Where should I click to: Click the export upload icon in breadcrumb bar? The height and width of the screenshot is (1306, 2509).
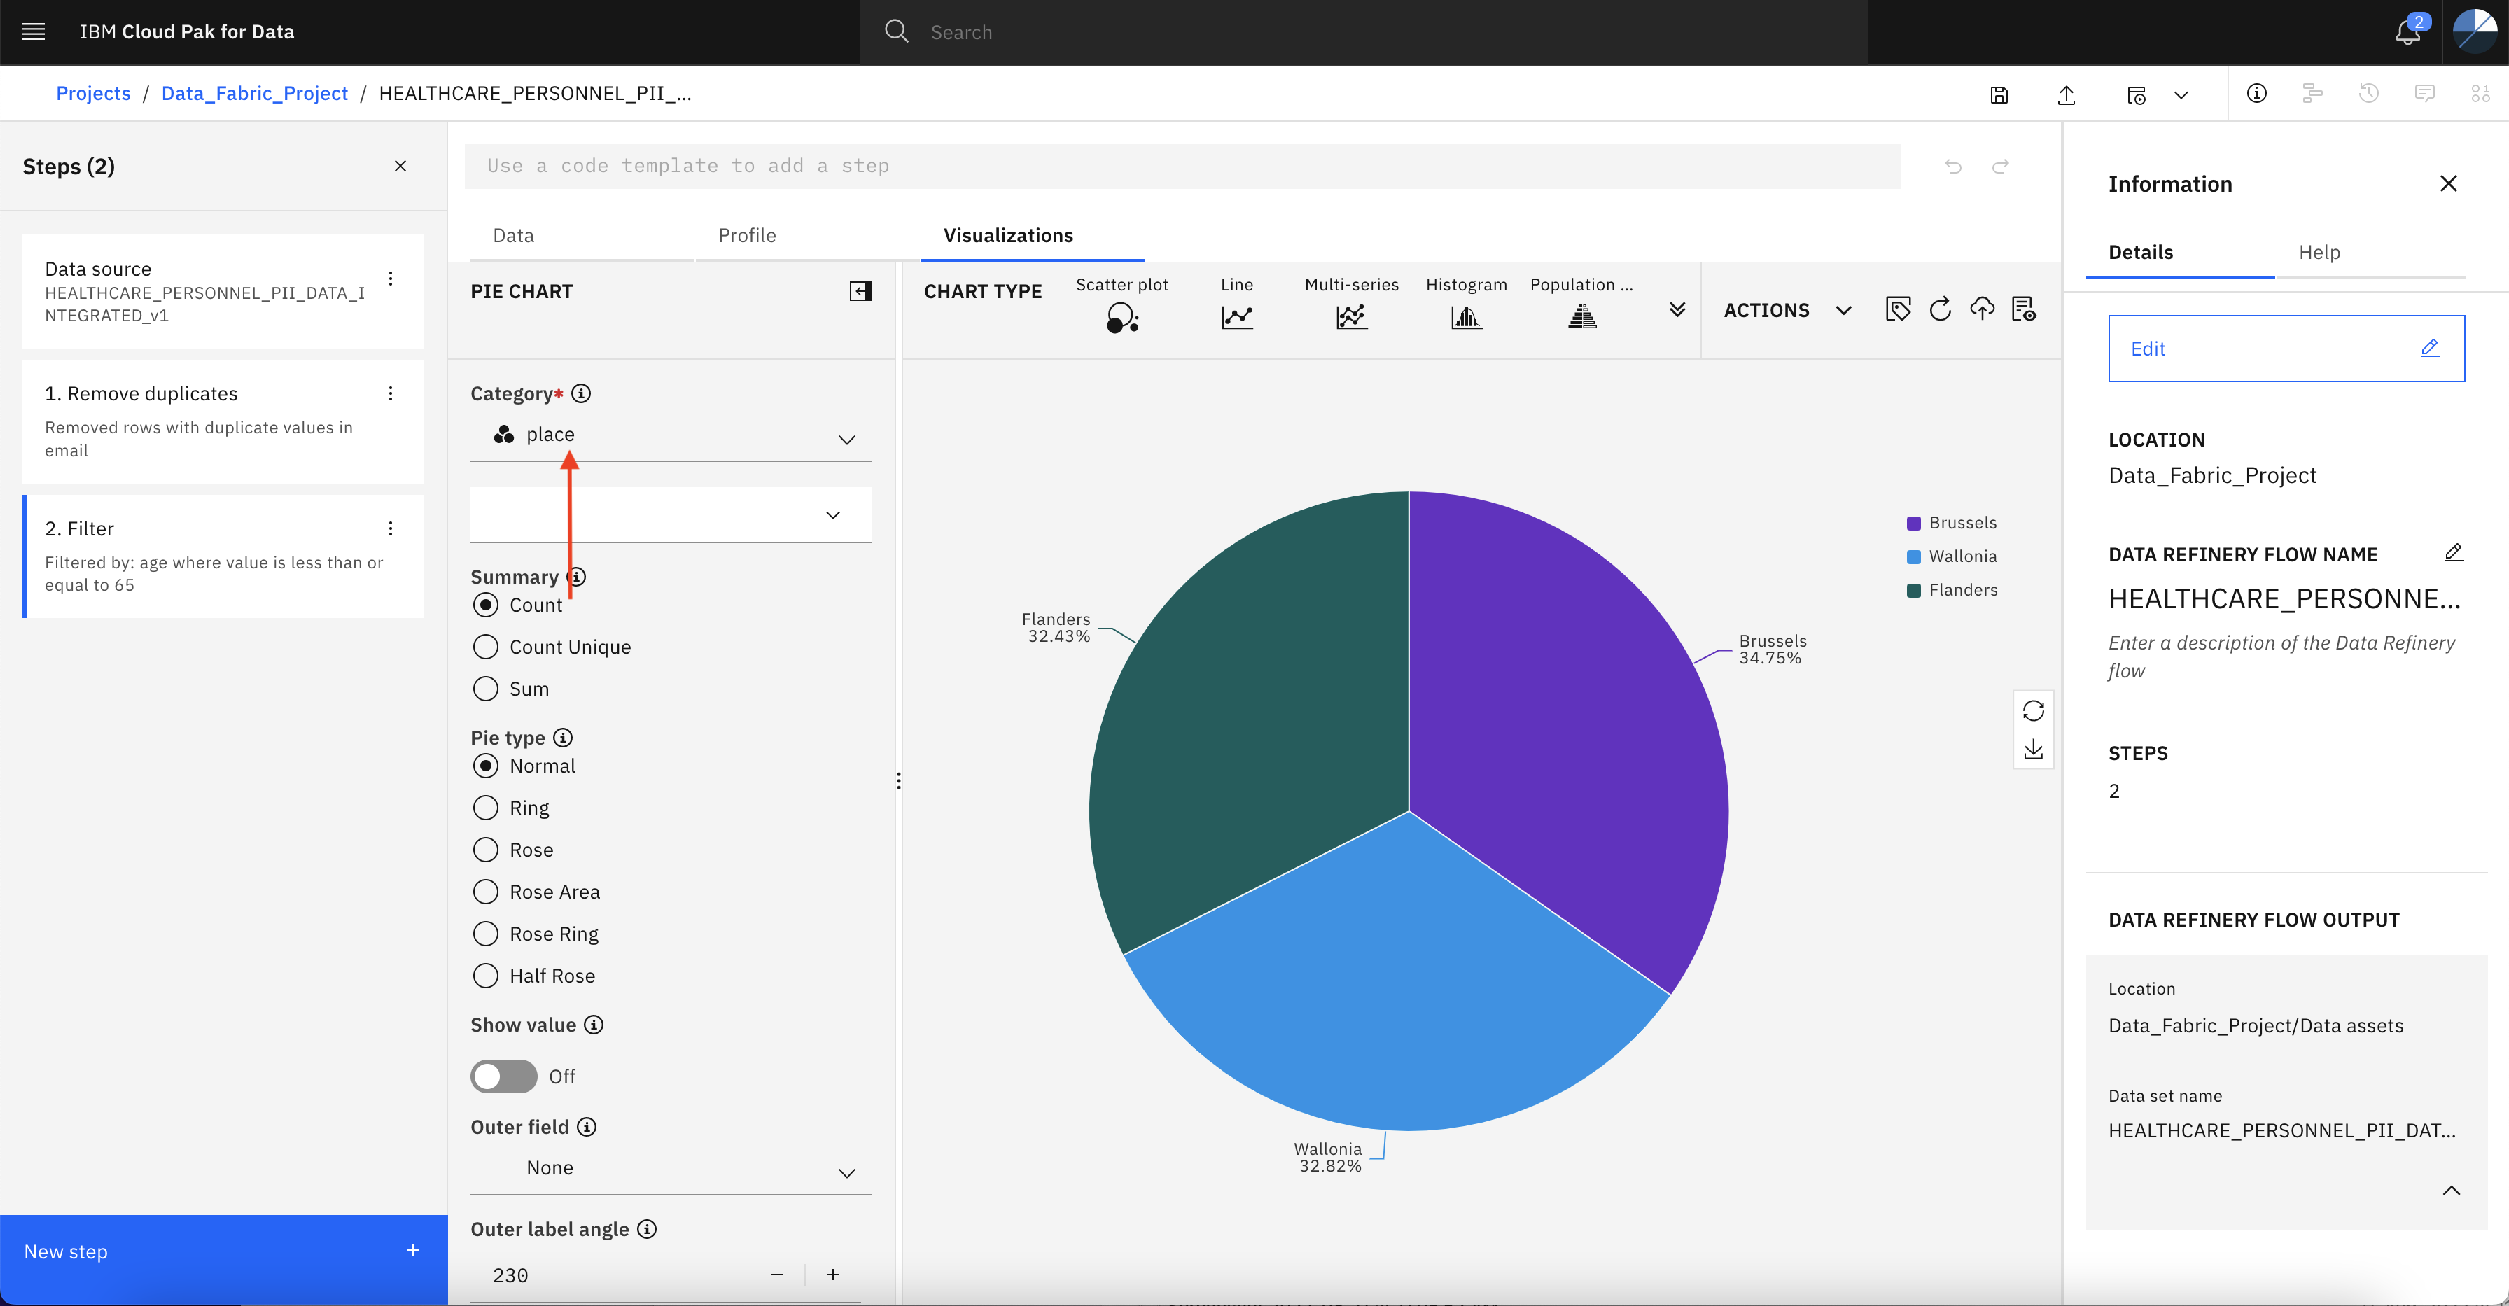[2066, 94]
